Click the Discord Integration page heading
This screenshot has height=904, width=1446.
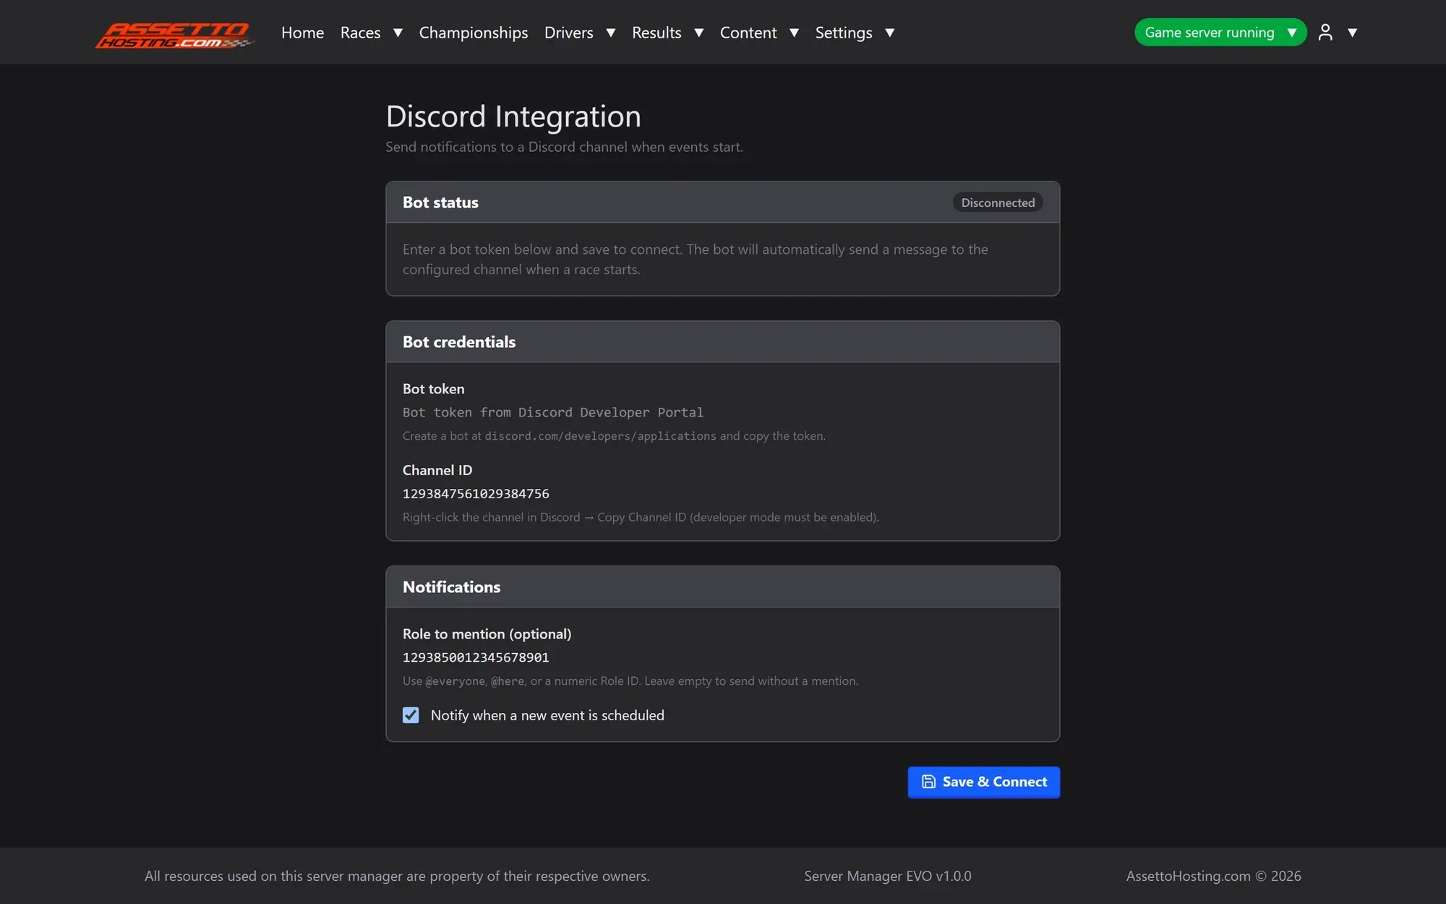coord(513,116)
